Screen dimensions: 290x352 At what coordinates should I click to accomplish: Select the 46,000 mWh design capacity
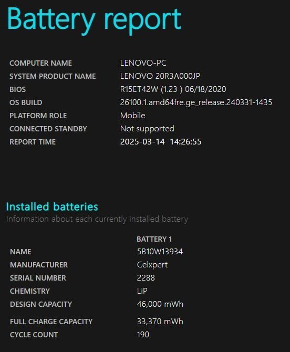(160, 304)
